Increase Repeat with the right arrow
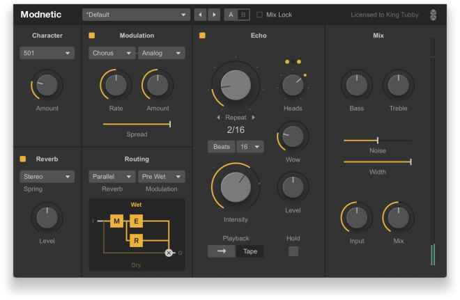 253,118
